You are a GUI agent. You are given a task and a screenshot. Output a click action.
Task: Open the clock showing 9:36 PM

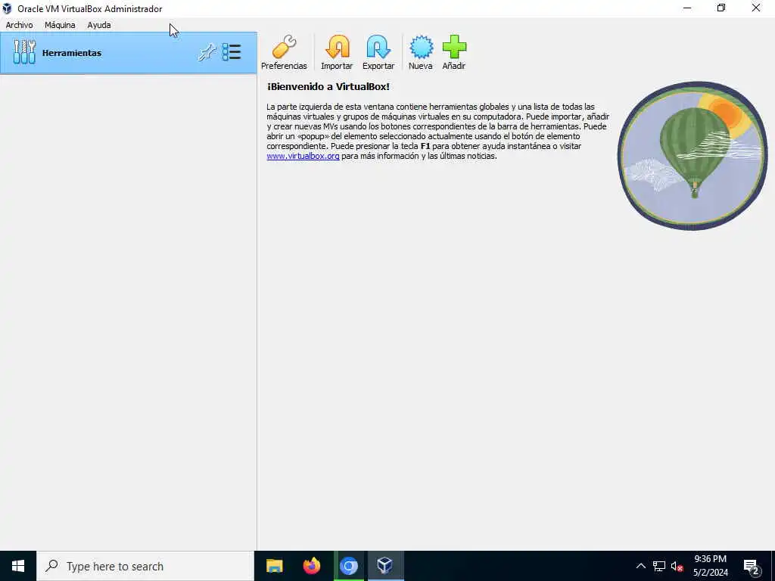(710, 566)
